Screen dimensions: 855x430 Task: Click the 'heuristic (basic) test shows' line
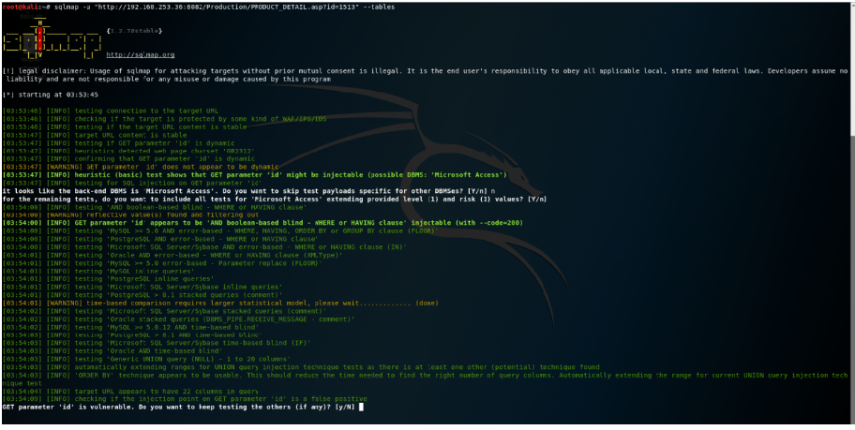[255, 175]
